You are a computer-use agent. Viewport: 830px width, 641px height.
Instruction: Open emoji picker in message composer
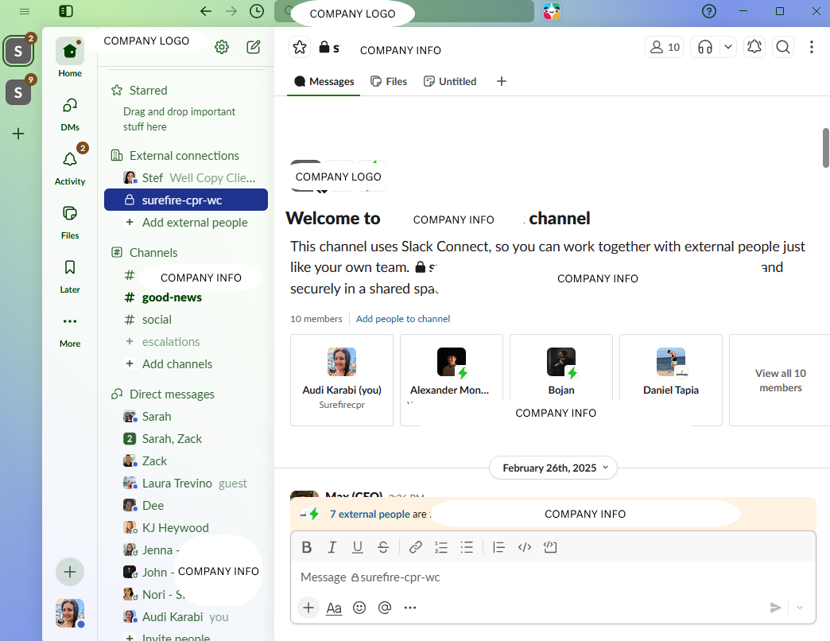(359, 608)
